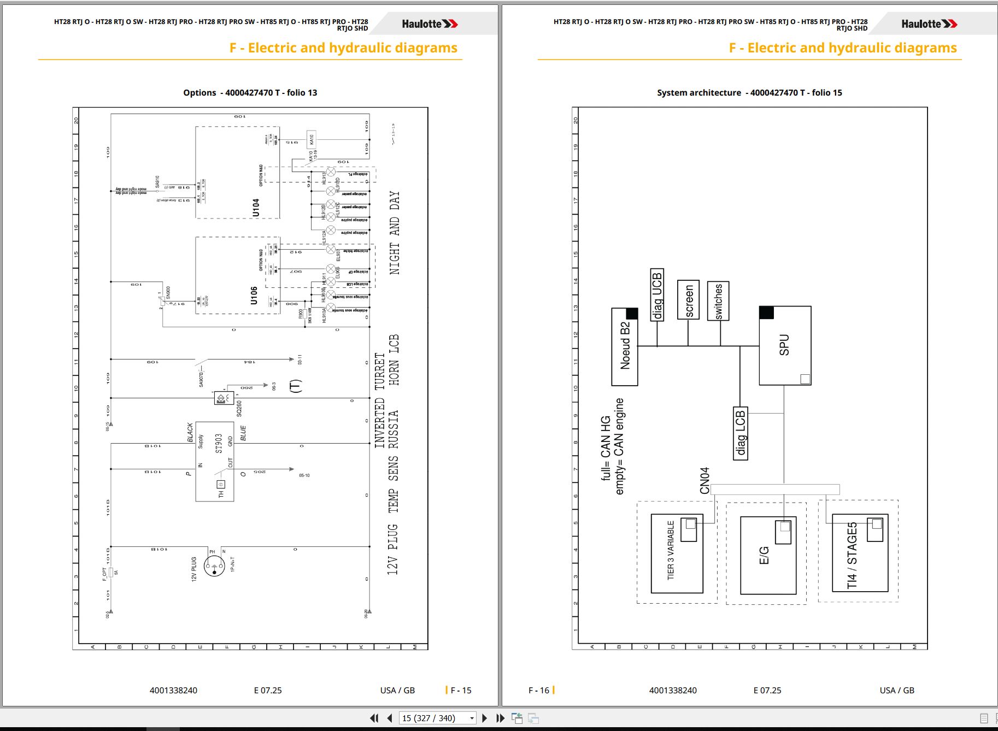Go to the next page
The height and width of the screenshot is (731, 998).
click(x=484, y=718)
